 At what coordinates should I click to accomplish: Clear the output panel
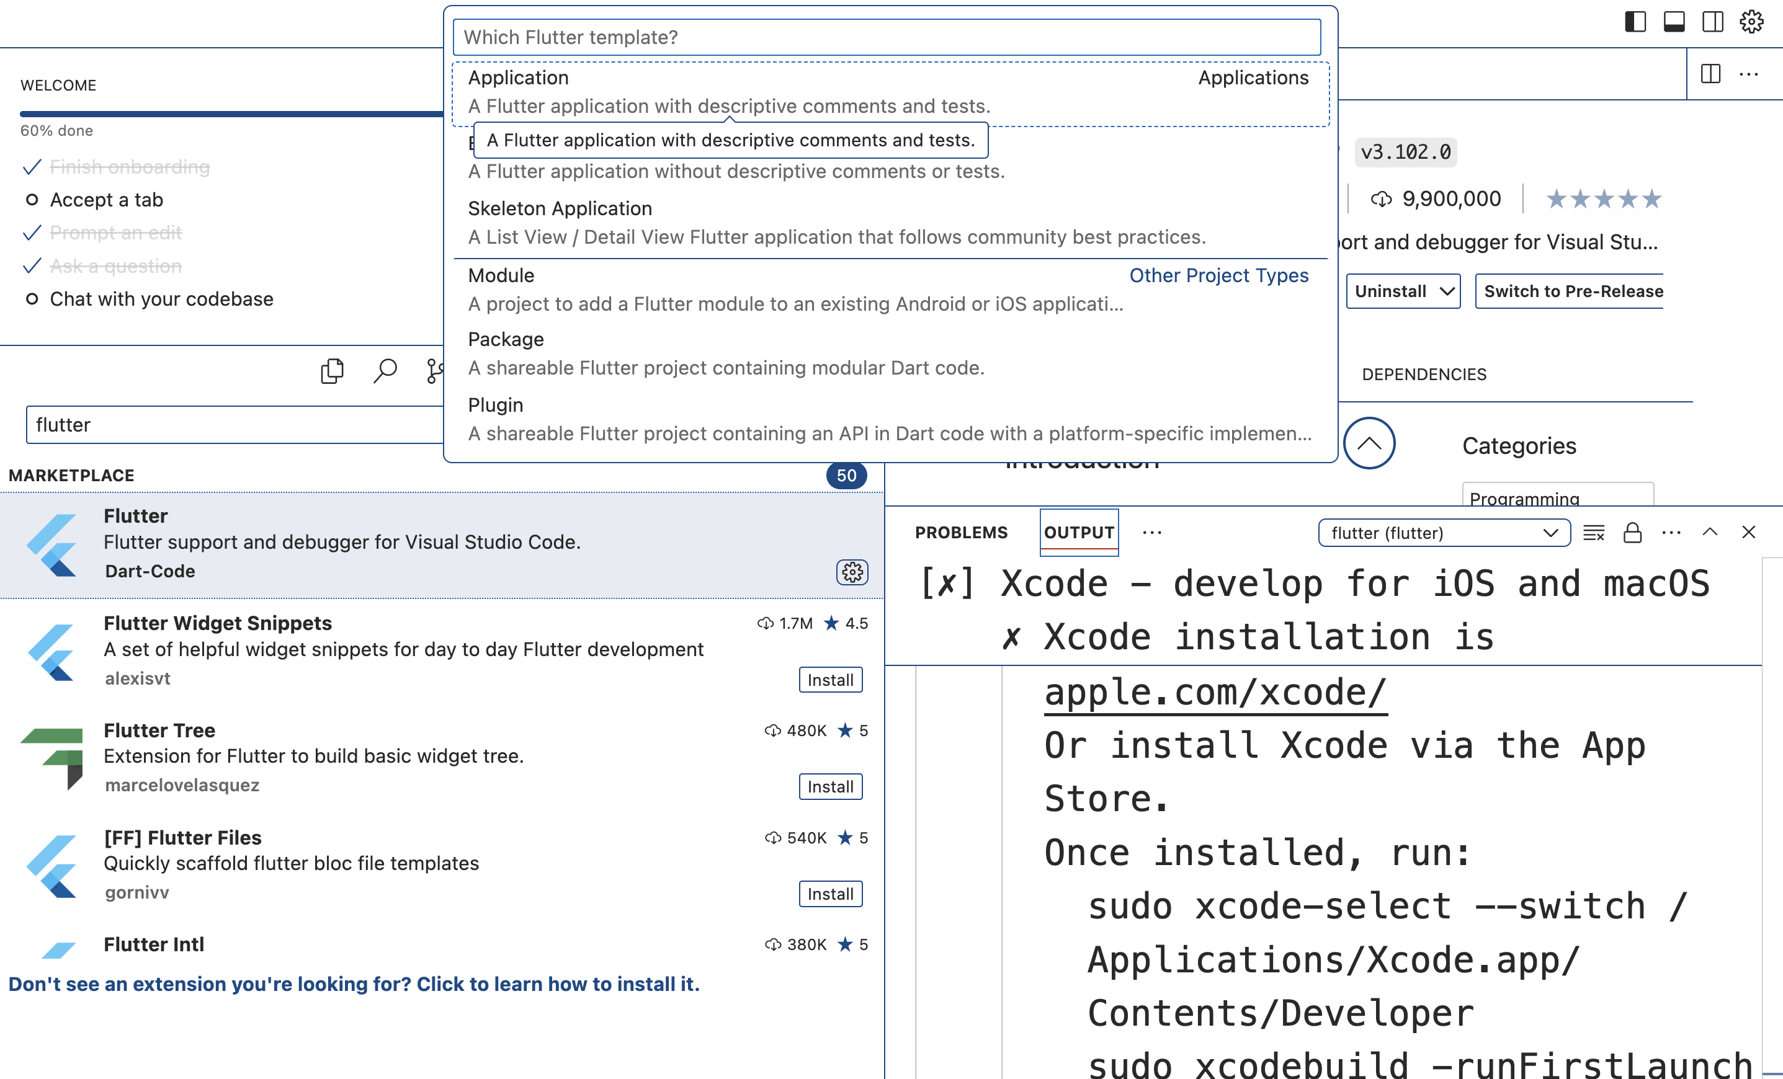[x=1593, y=533]
